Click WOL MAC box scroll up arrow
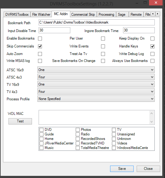Image resolution: width=165 pixels, height=178 pixels. click(x=151, y=113)
